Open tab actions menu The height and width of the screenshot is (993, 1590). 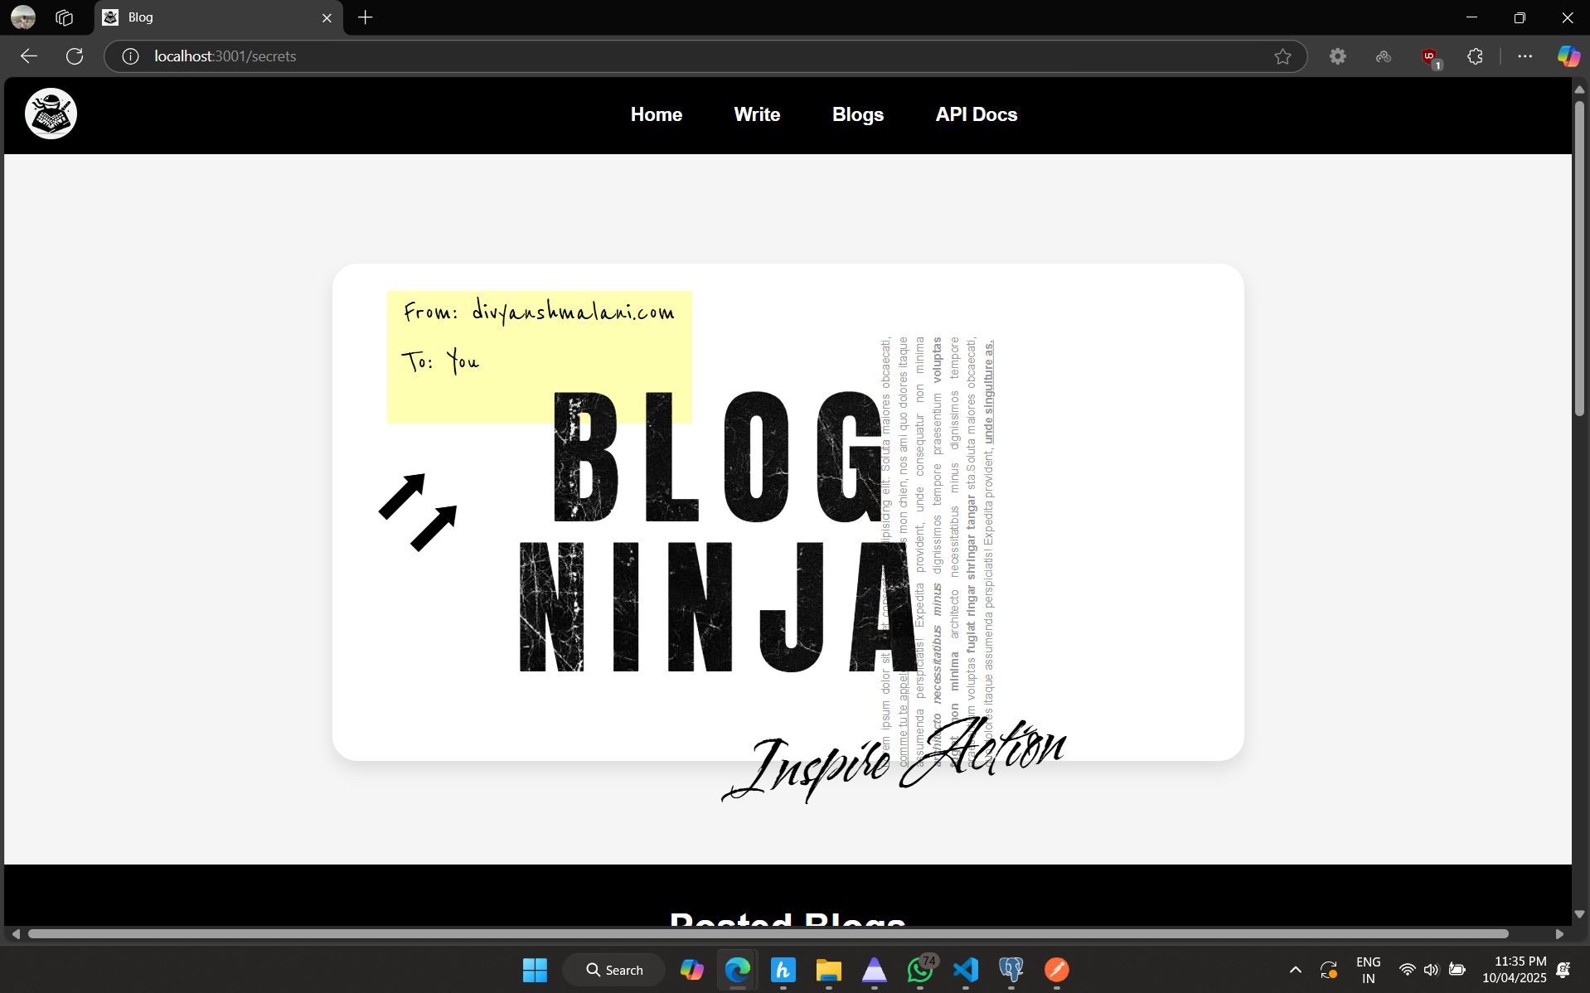[64, 17]
